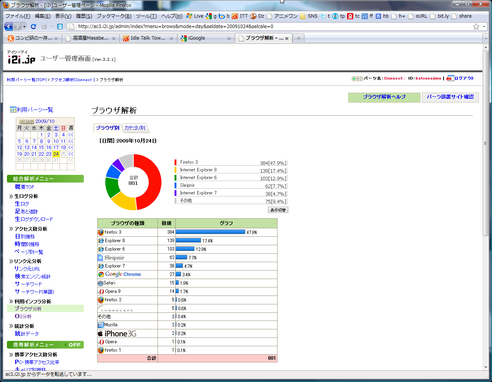Click yellow Internet Explorer 8 legend swatch
This screenshot has width=492, height=382.
[176, 170]
